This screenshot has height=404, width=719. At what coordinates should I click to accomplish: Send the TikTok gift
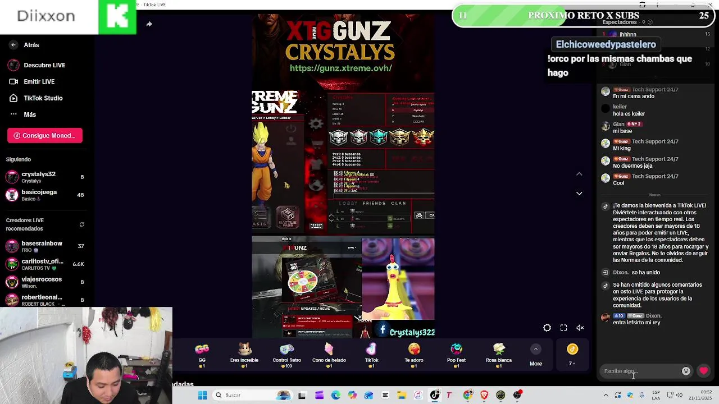click(x=371, y=355)
